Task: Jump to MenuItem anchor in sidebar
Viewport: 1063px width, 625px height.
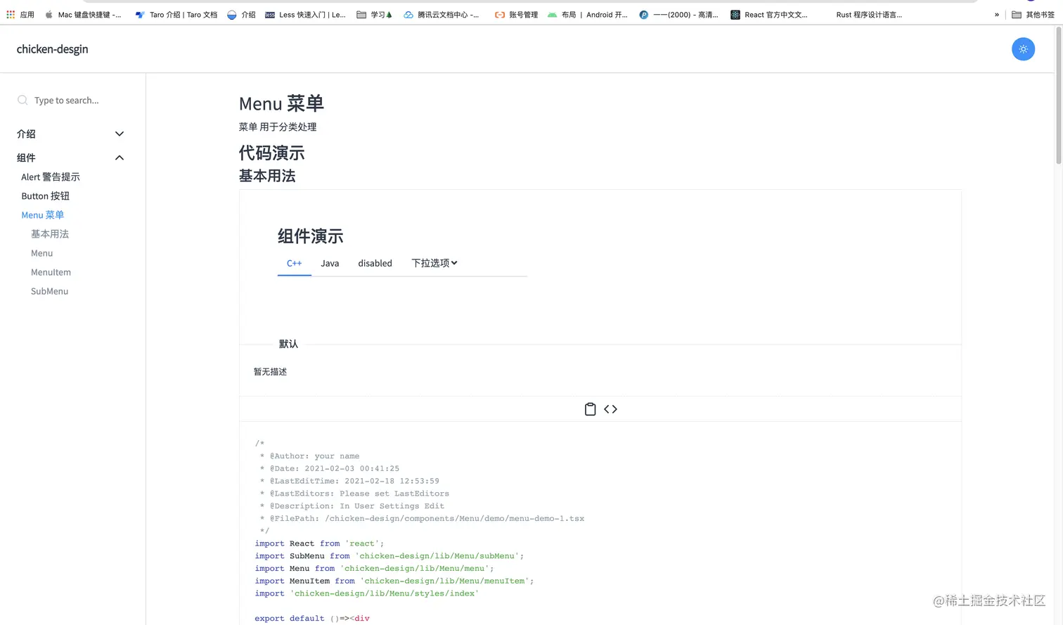Action: pyautogui.click(x=51, y=272)
